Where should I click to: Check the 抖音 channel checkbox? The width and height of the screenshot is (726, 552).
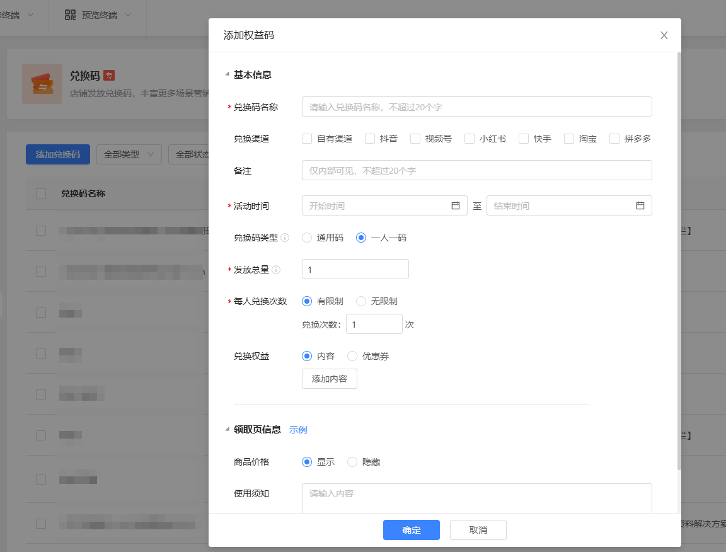coord(370,139)
